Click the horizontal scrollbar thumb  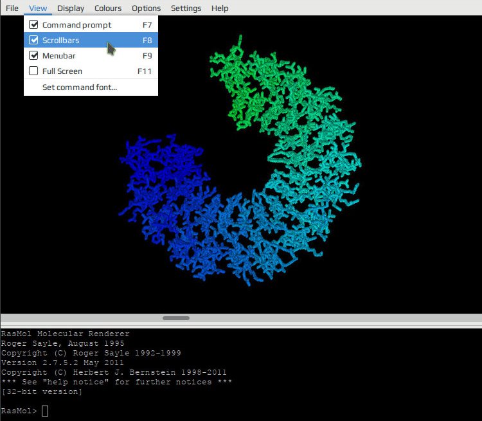click(x=176, y=318)
